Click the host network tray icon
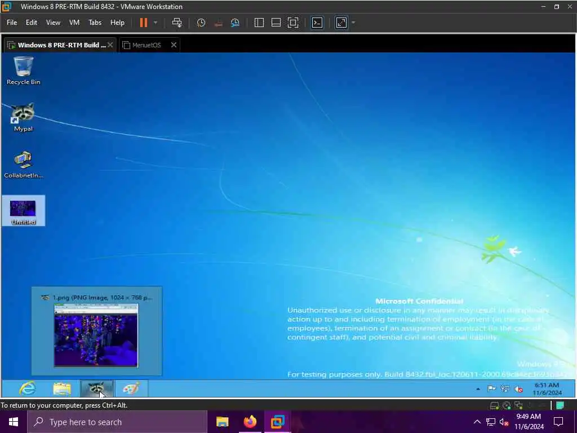Screen dimensions: 577x433 (x=491, y=422)
